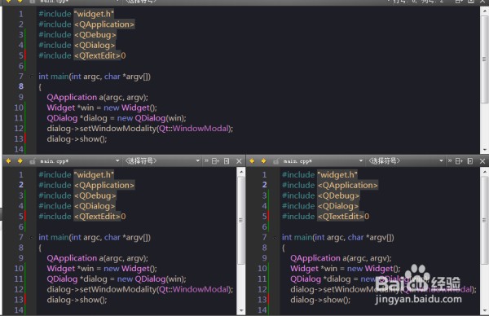
Task: Click 'Widget *win = new Widget();' in bottom-right pane
Action: pyautogui.click(x=346, y=269)
